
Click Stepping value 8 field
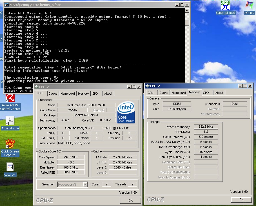pos(130,133)
